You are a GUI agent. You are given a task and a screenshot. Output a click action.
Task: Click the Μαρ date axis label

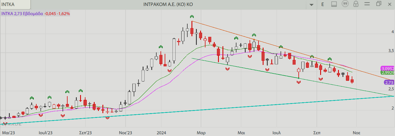(x=201, y=133)
